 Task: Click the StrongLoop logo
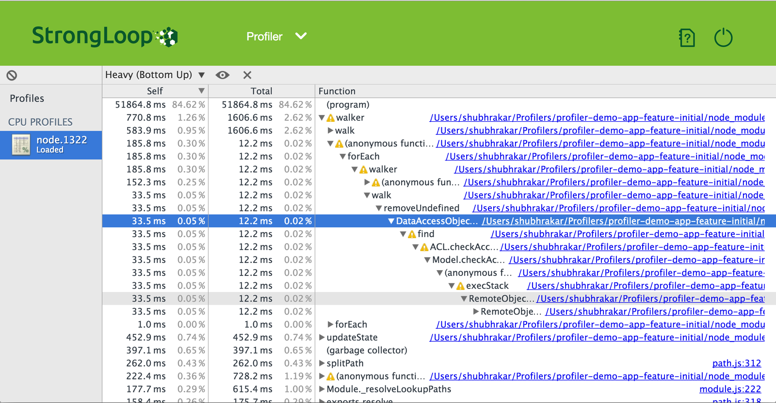click(105, 36)
